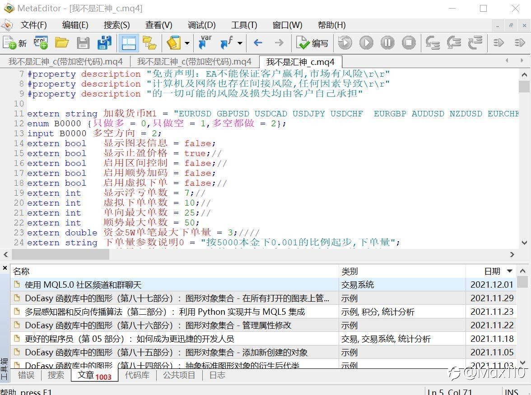Click the code editor vertical scrollbar down arrow

coord(524,243)
